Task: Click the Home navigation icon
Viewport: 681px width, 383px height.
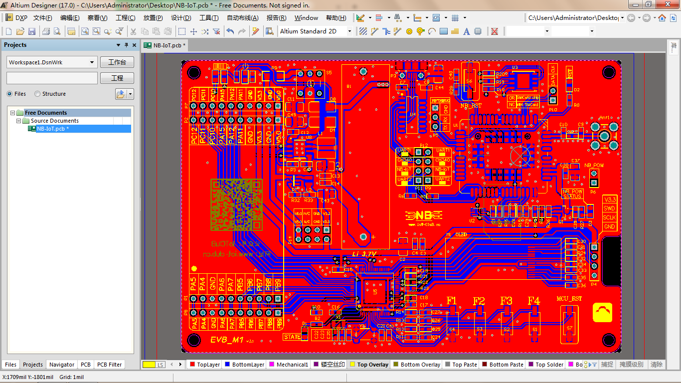Action: (662, 18)
